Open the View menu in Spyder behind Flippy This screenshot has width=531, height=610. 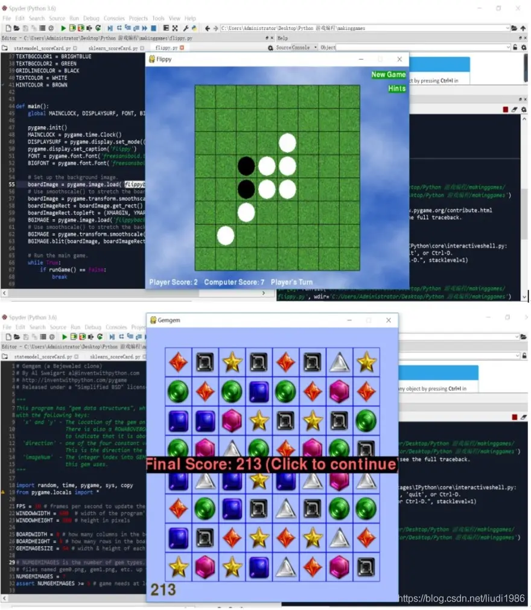tap(174, 18)
